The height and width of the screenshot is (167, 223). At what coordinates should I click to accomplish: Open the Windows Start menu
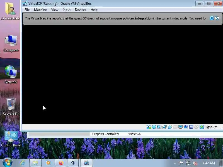point(8,163)
